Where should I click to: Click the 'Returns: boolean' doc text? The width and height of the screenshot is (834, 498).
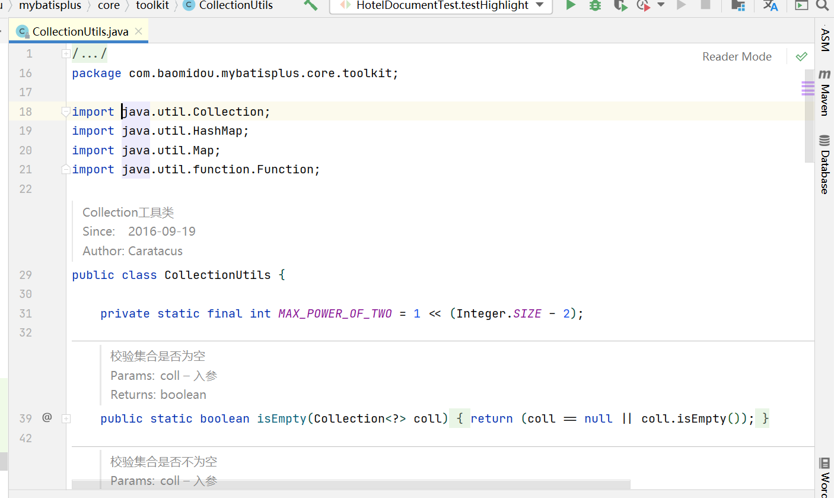coord(158,395)
